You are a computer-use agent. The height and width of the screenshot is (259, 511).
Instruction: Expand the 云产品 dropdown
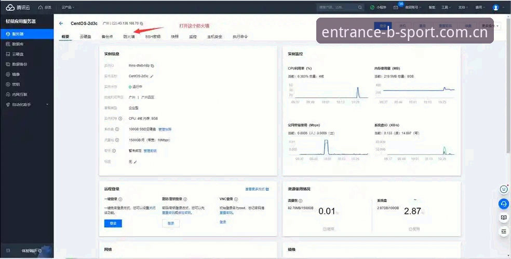pos(68,7)
